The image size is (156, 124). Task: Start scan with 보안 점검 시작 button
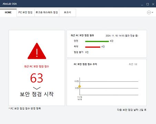(x=37, y=94)
